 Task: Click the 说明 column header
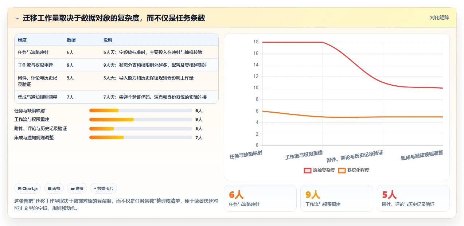(x=108, y=40)
